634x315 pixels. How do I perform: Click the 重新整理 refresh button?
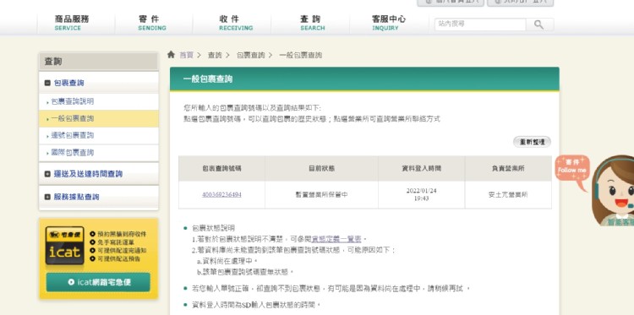point(532,142)
